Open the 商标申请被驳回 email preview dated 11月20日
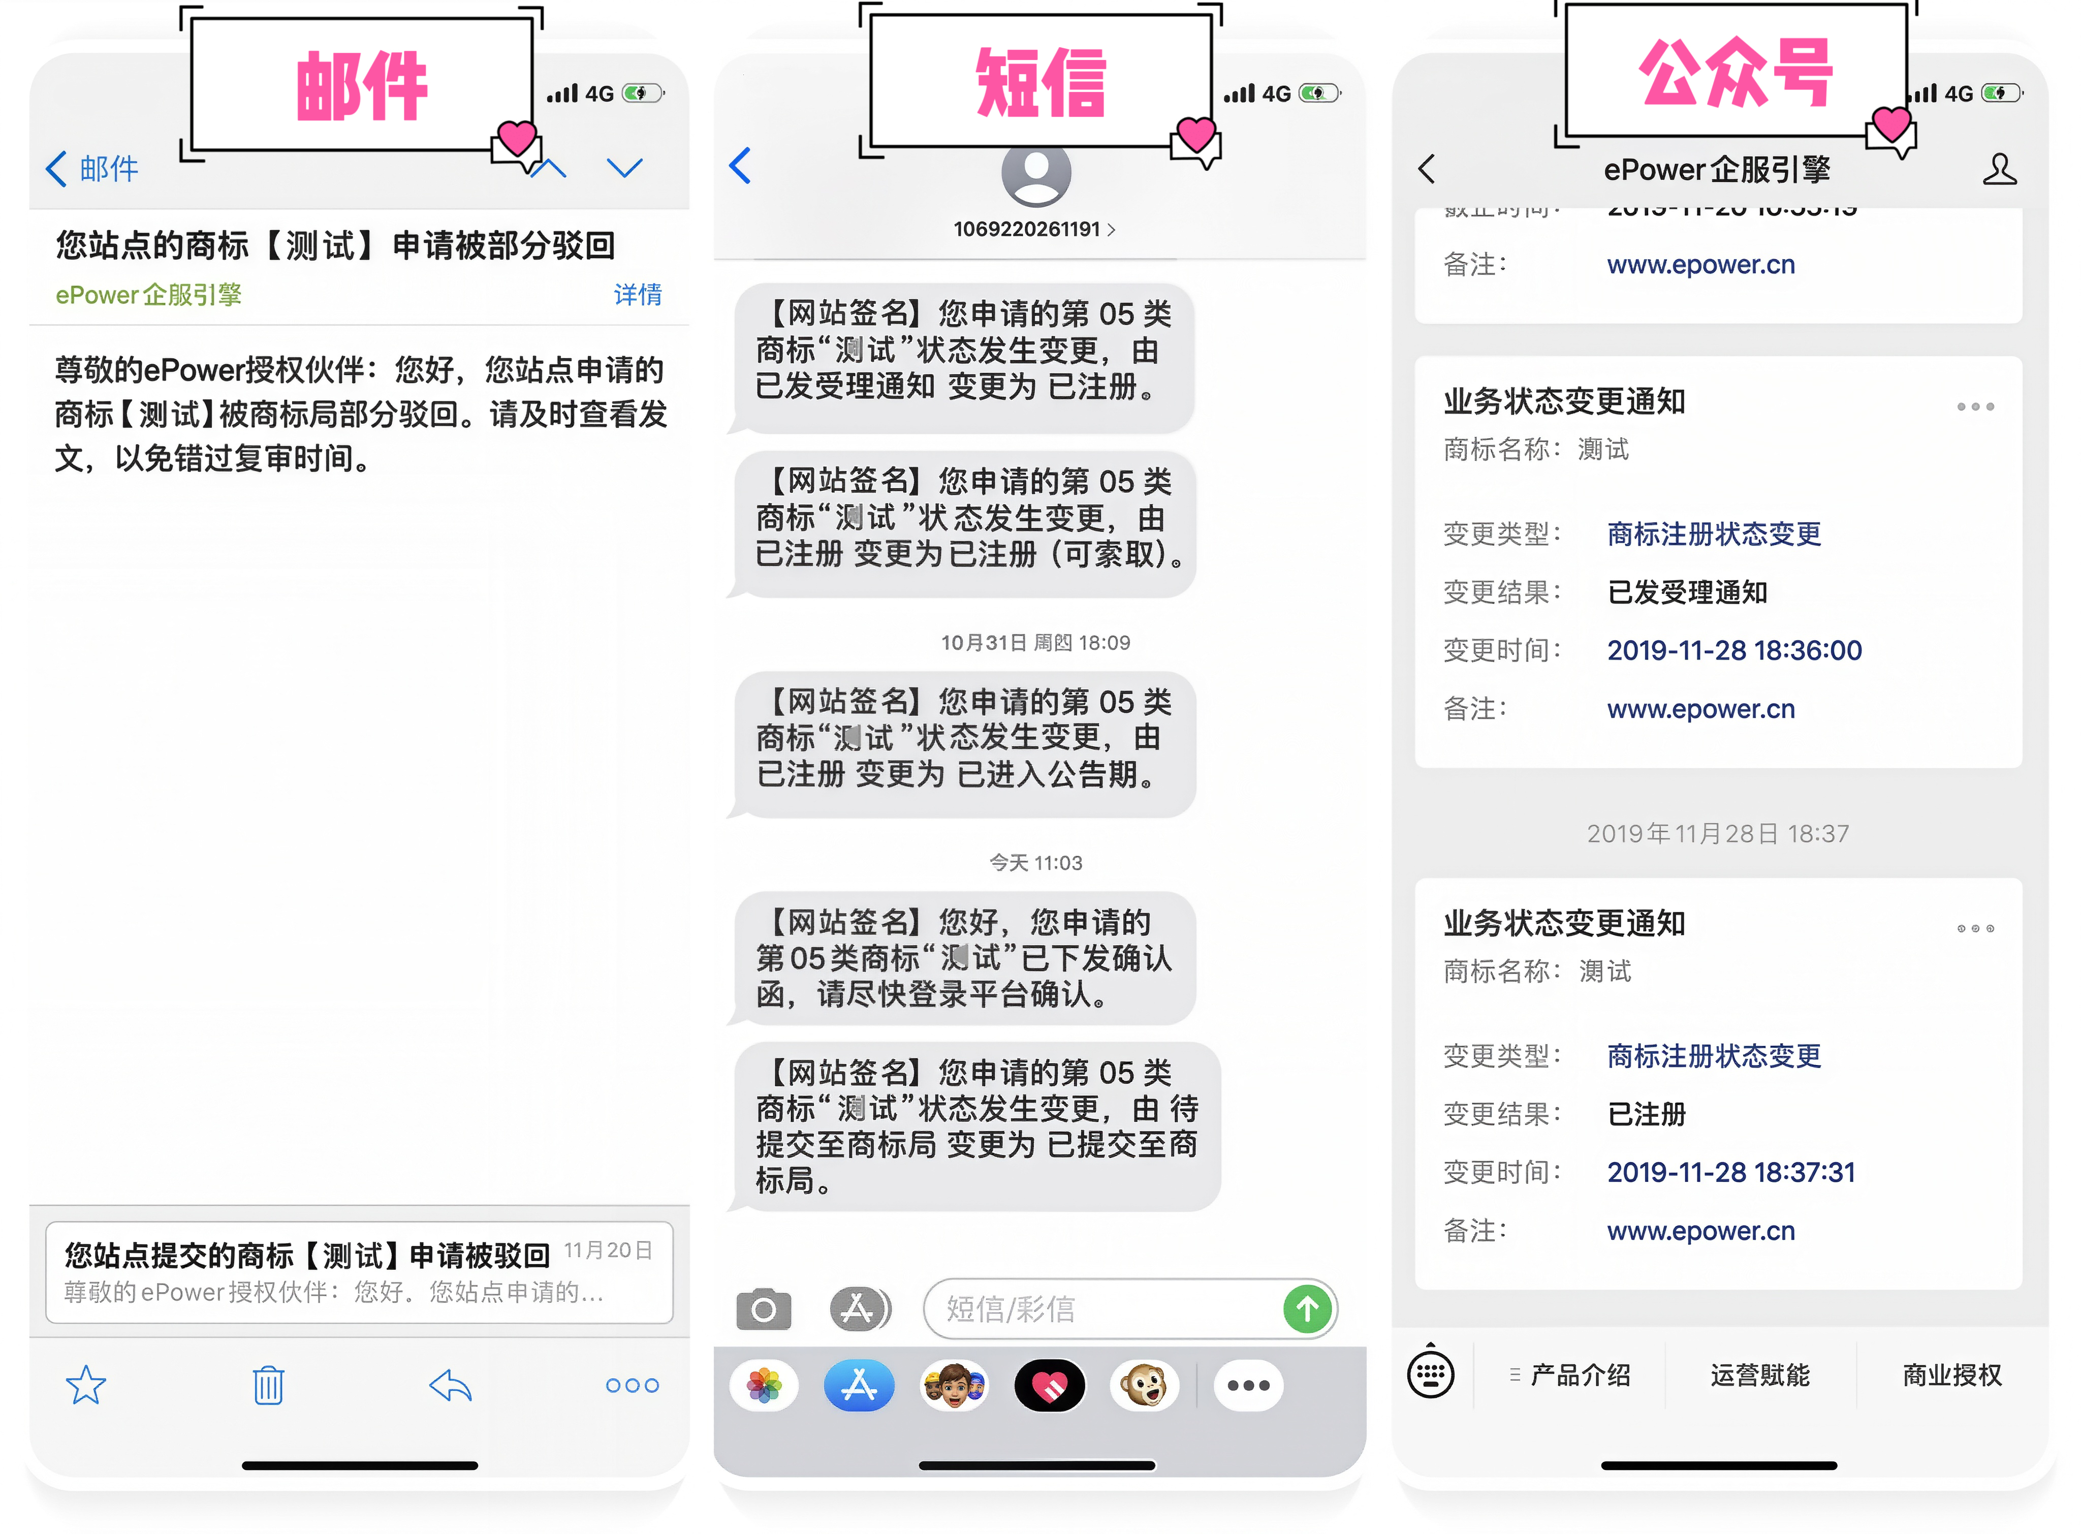2081x1534 pixels. click(x=359, y=1271)
